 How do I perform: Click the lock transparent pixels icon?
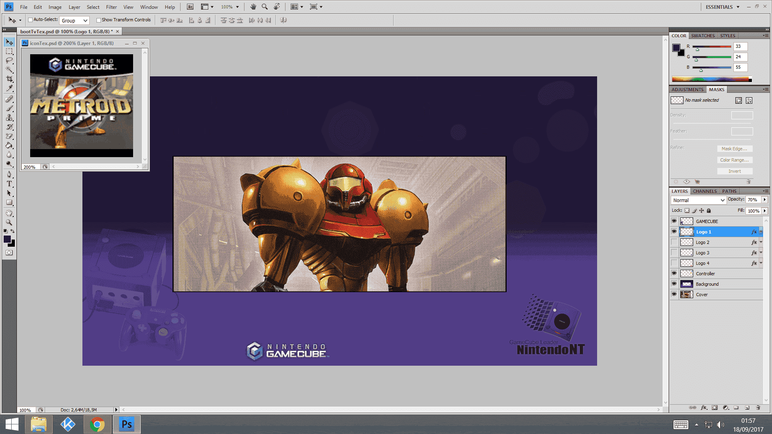[x=687, y=211]
